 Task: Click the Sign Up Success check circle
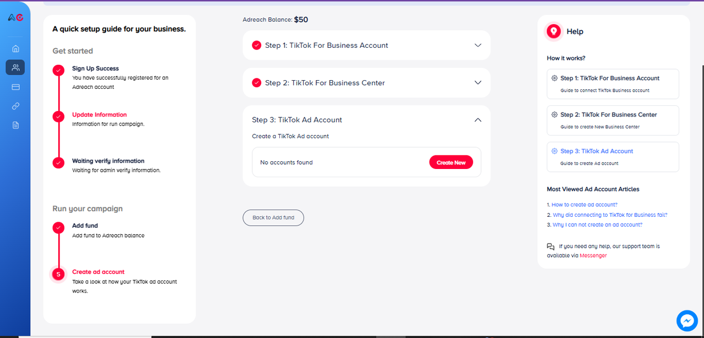58,70
